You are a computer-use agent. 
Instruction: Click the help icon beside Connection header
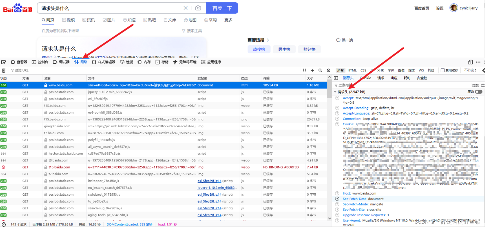point(337,119)
